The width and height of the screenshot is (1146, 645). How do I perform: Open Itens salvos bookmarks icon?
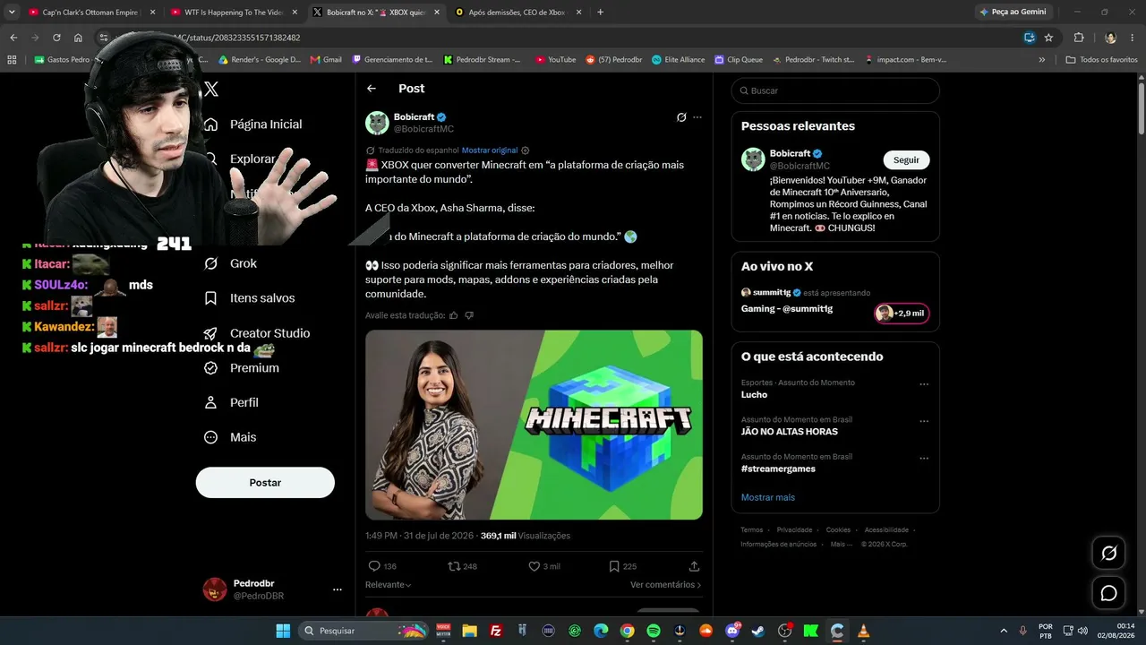click(211, 298)
